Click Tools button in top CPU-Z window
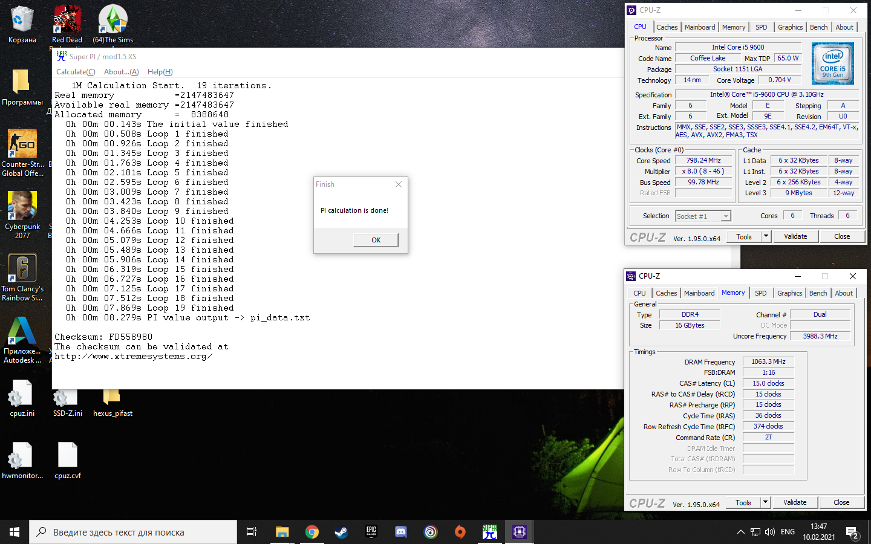 744,236
